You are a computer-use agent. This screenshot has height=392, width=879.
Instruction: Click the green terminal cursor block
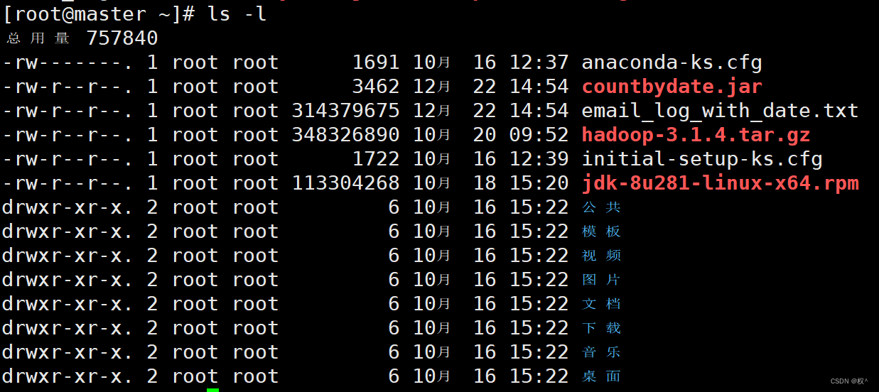212,390
